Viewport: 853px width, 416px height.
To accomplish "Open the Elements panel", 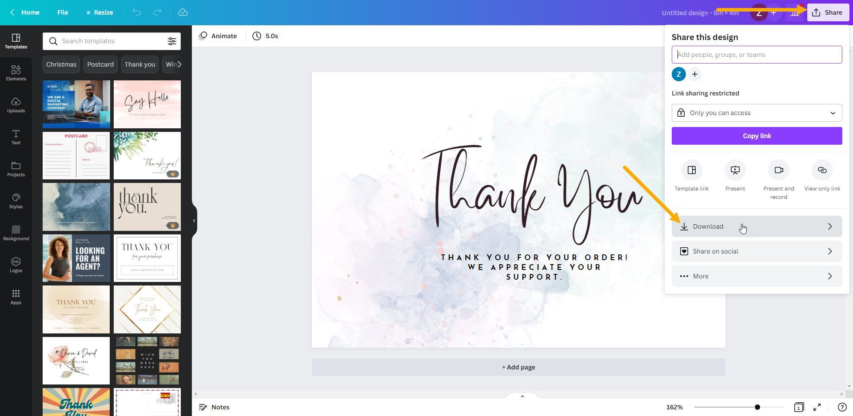I will [16, 72].
